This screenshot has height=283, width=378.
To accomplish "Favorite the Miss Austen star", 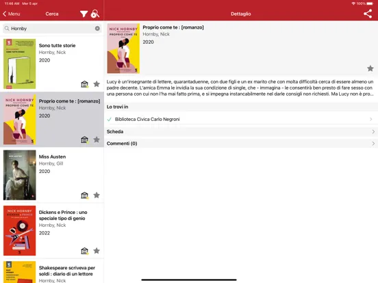I will [97, 196].
